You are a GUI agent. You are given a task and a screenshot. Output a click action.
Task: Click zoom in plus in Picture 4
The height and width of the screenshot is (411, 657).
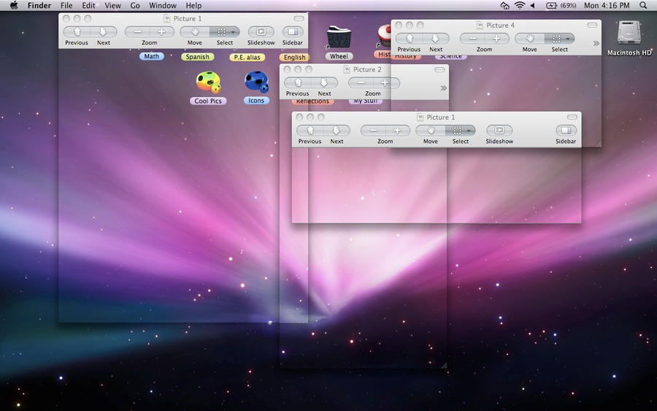(496, 39)
